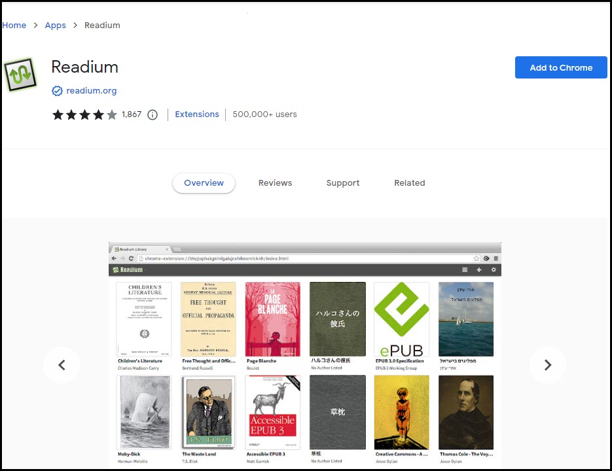Click the Page Blanche book cover
The width and height of the screenshot is (612, 471).
point(273,319)
